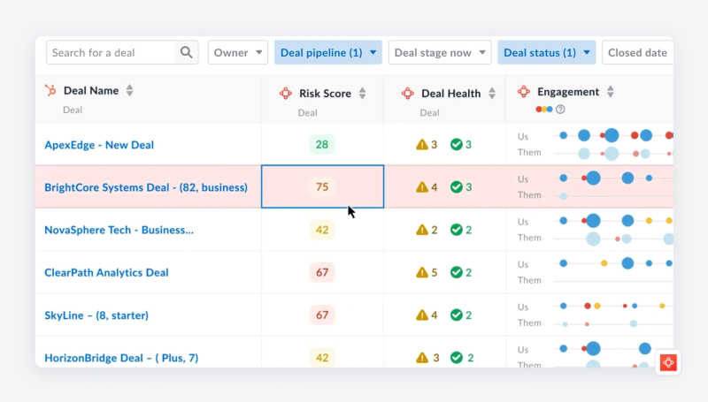Open the Owner filter dropdown

[238, 53]
